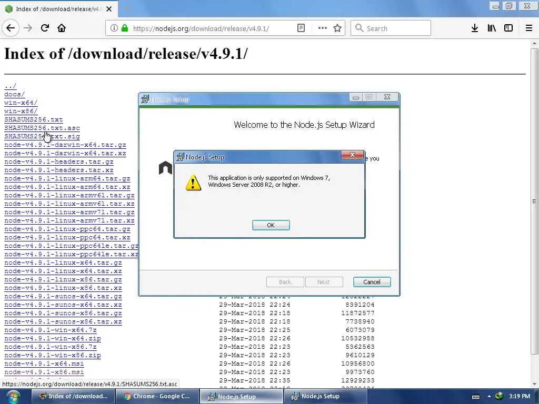Open the win-x64/ folder link
The height and width of the screenshot is (404, 539).
click(21, 103)
